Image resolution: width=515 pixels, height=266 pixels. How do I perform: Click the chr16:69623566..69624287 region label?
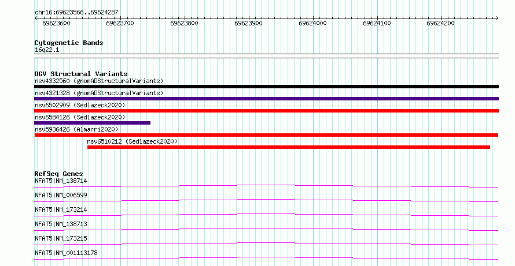point(76,13)
